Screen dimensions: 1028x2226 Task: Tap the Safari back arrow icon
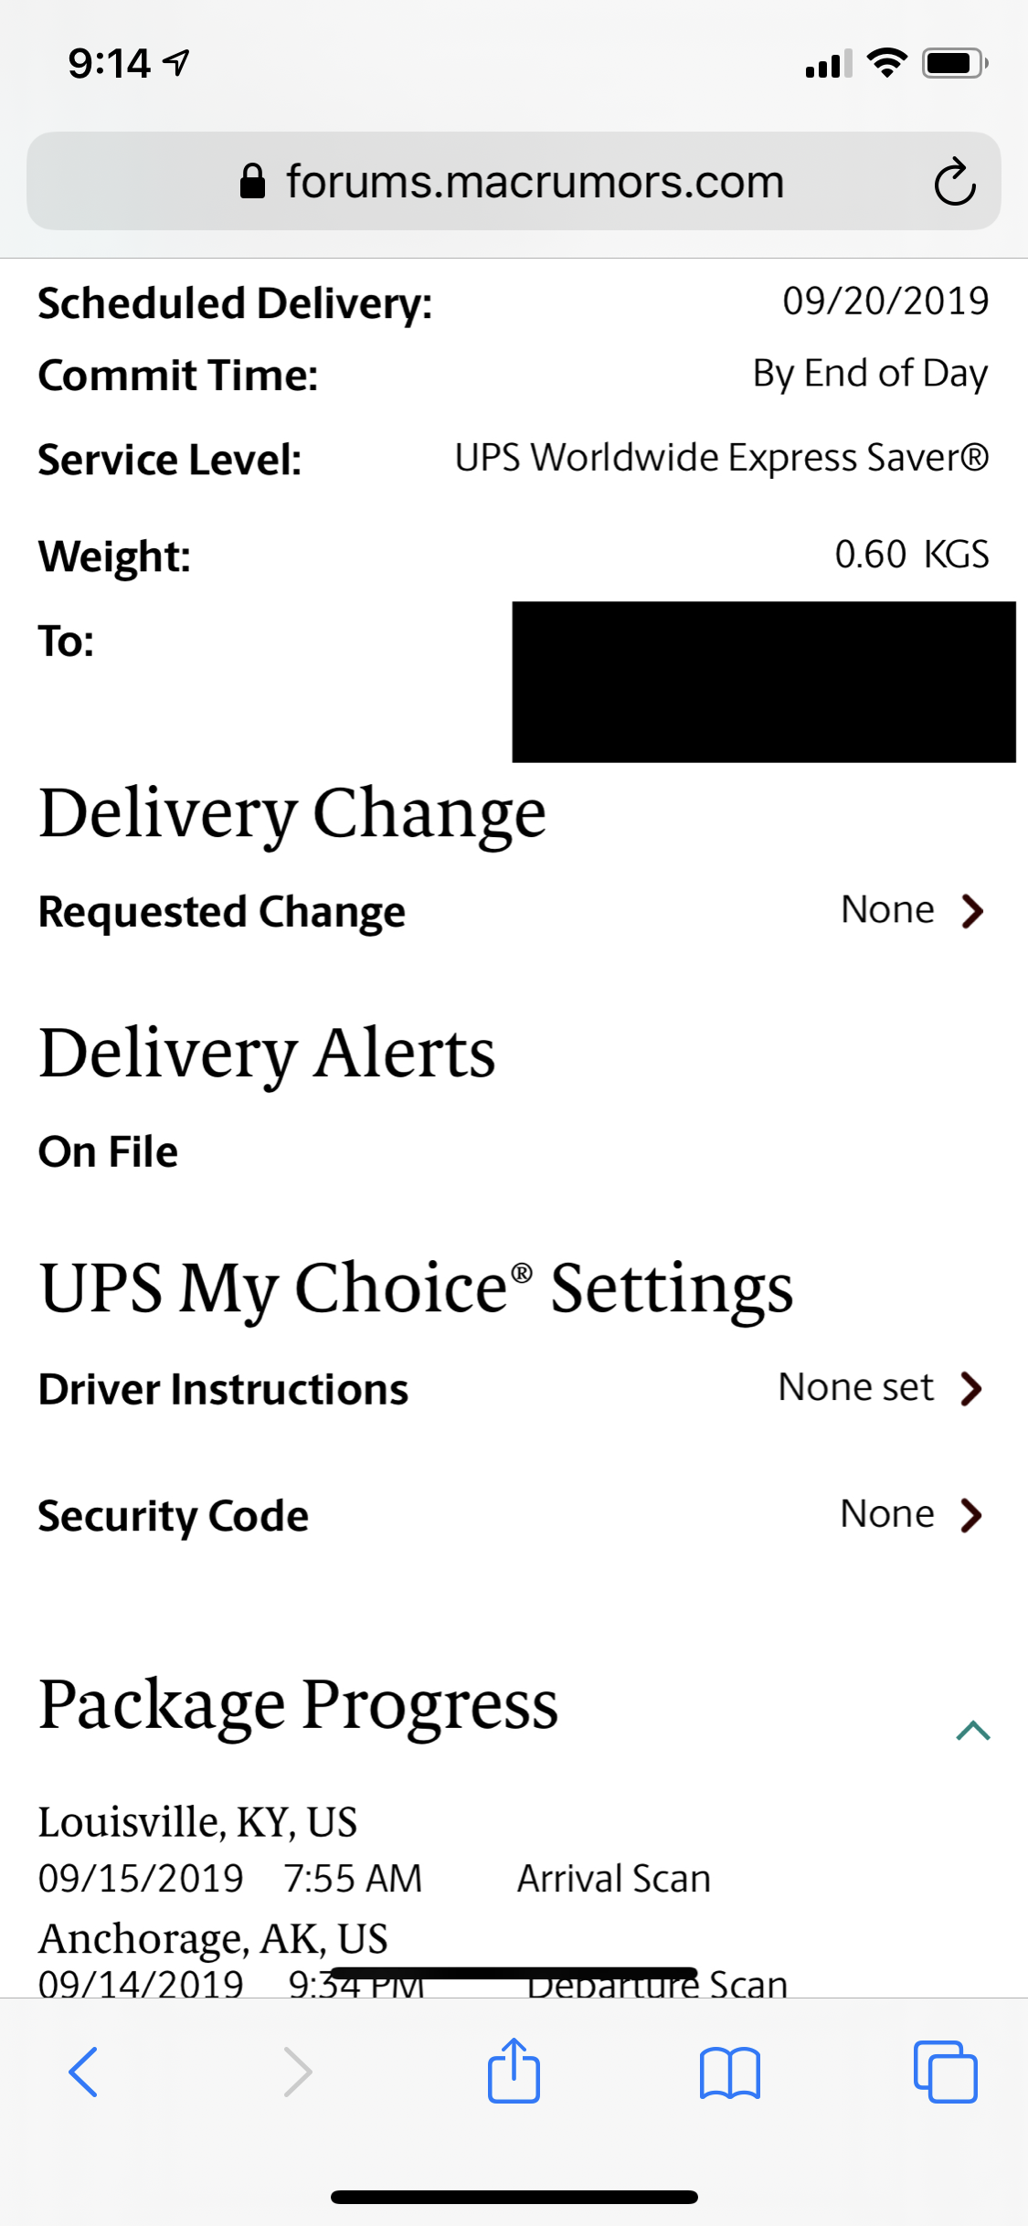point(83,2072)
